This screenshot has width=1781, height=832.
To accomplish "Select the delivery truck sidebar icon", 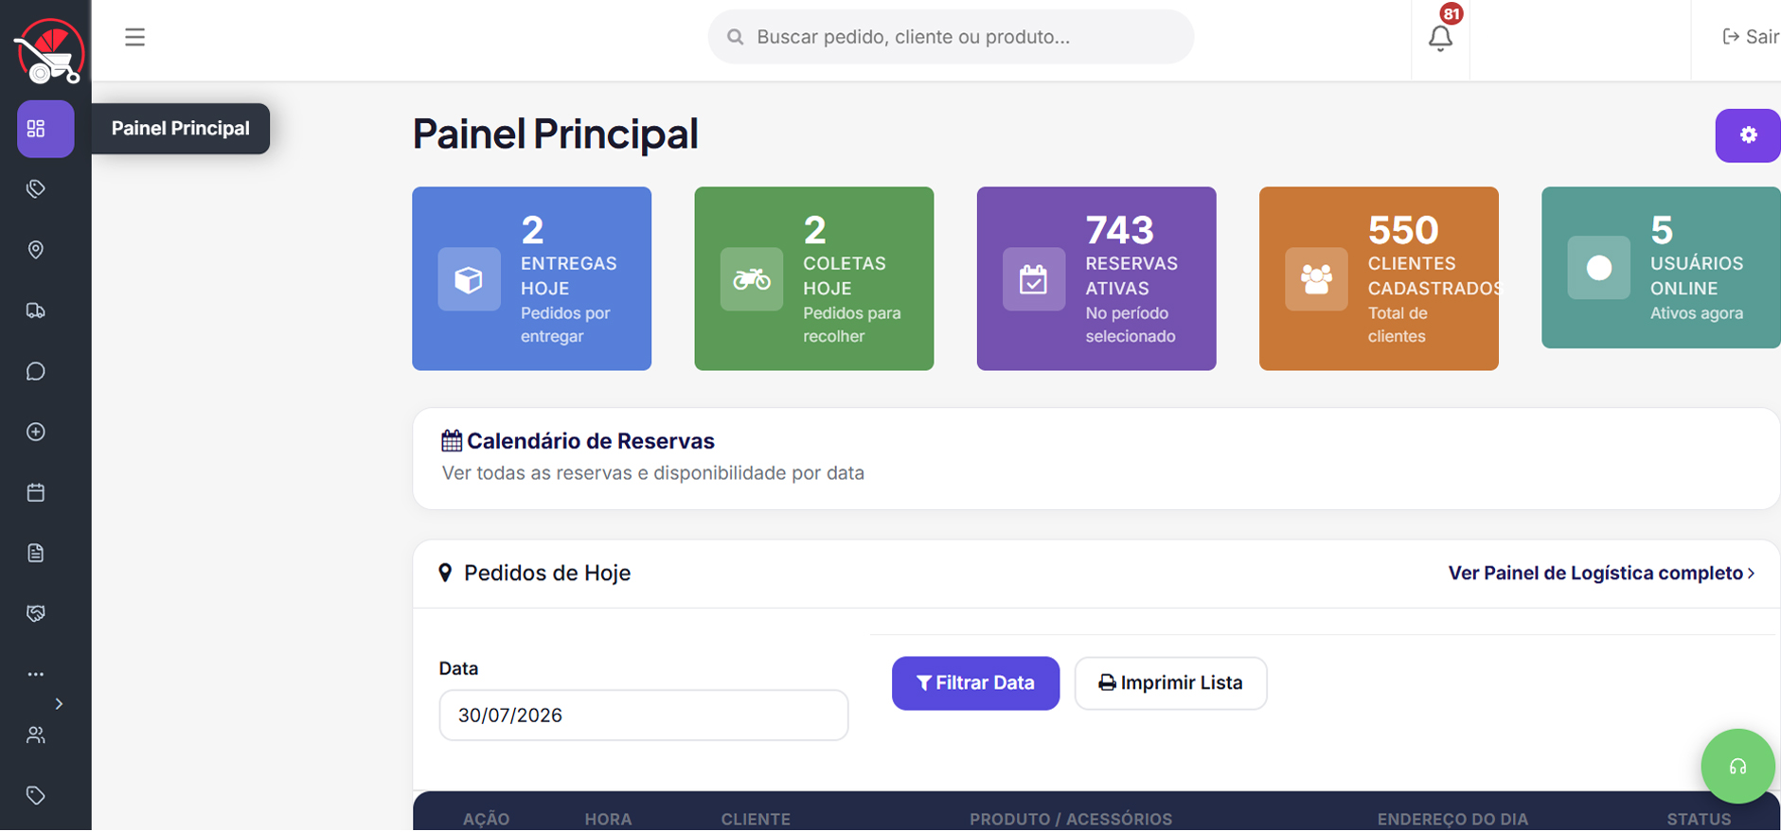I will [36, 310].
